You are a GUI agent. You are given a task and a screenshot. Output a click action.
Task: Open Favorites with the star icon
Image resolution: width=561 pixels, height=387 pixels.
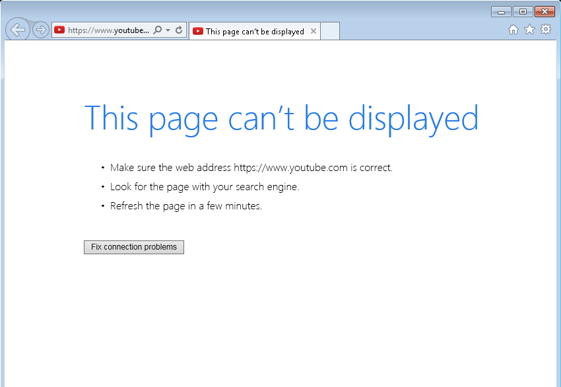pos(529,30)
